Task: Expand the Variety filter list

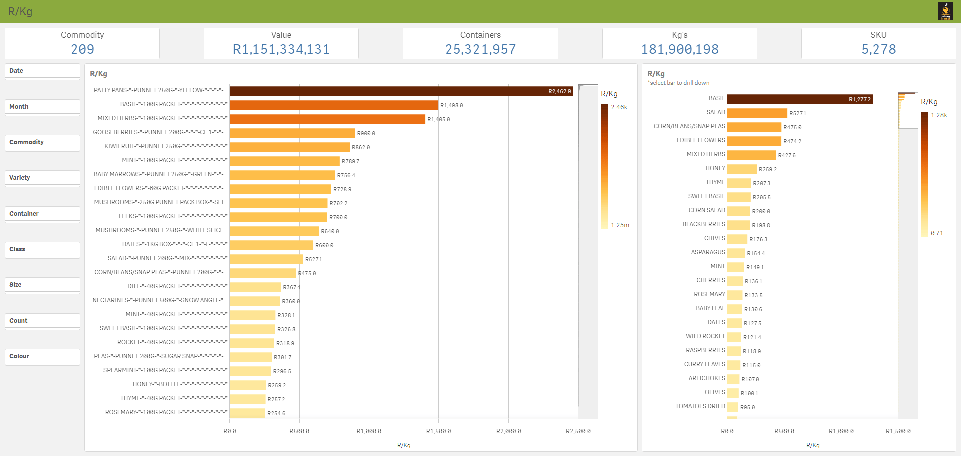Action: (42, 178)
